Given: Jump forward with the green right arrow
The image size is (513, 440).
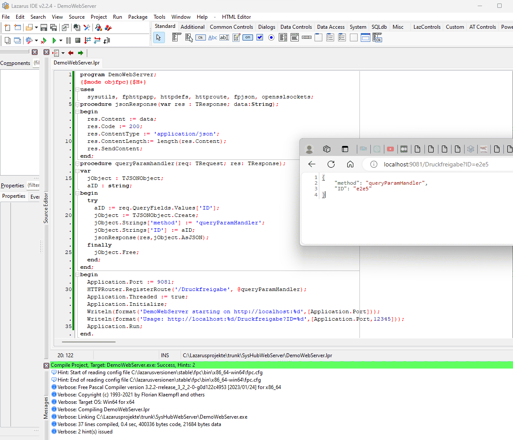Looking at the screenshot, I should coord(80,53).
